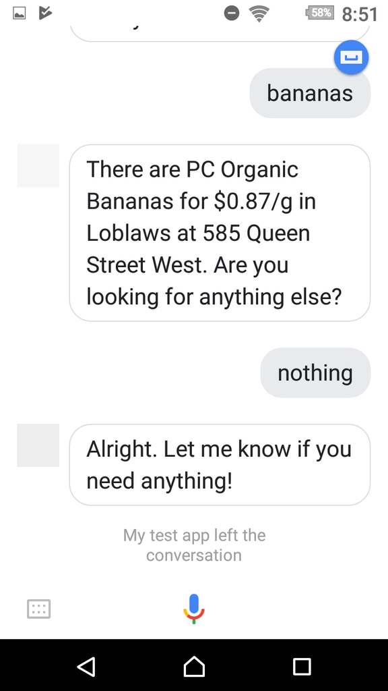Select the "bananas" message bubble
The width and height of the screenshot is (388, 691).
click(310, 93)
